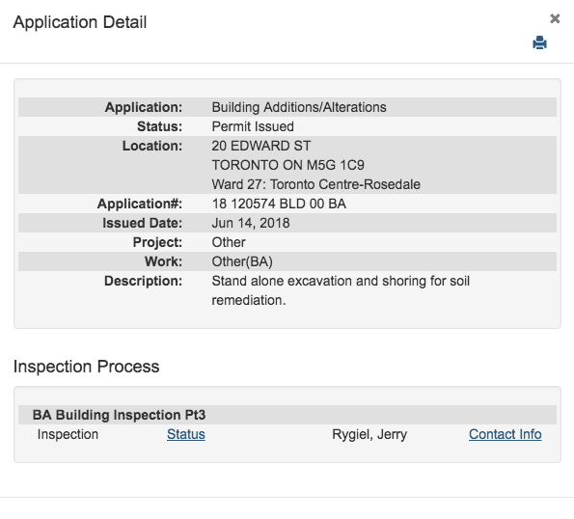The width and height of the screenshot is (574, 519).
Task: Click the Inspection Process heading
Action: 87,367
